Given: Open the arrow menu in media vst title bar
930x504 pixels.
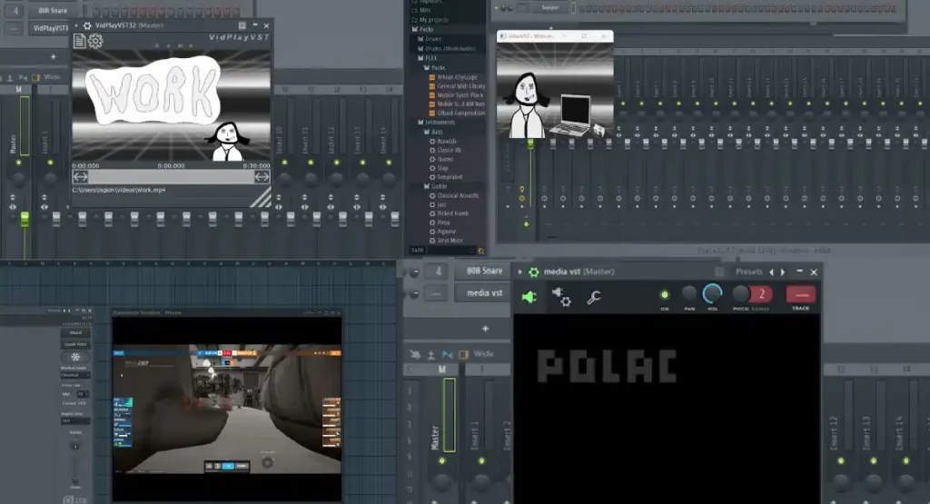Looking at the screenshot, I should click(520, 272).
